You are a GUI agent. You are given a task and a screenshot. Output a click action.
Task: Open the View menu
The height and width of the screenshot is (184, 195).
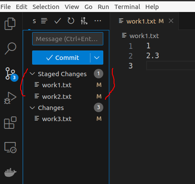click(72, 7)
